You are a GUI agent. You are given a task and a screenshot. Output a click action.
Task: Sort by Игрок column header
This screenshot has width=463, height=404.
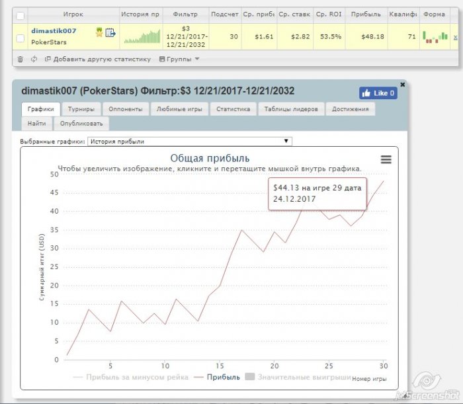(x=73, y=14)
